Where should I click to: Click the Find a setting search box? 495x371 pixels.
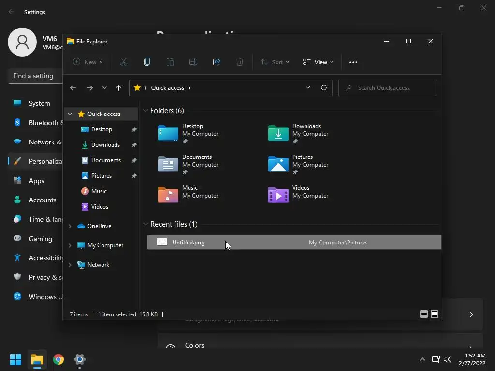tap(35, 76)
